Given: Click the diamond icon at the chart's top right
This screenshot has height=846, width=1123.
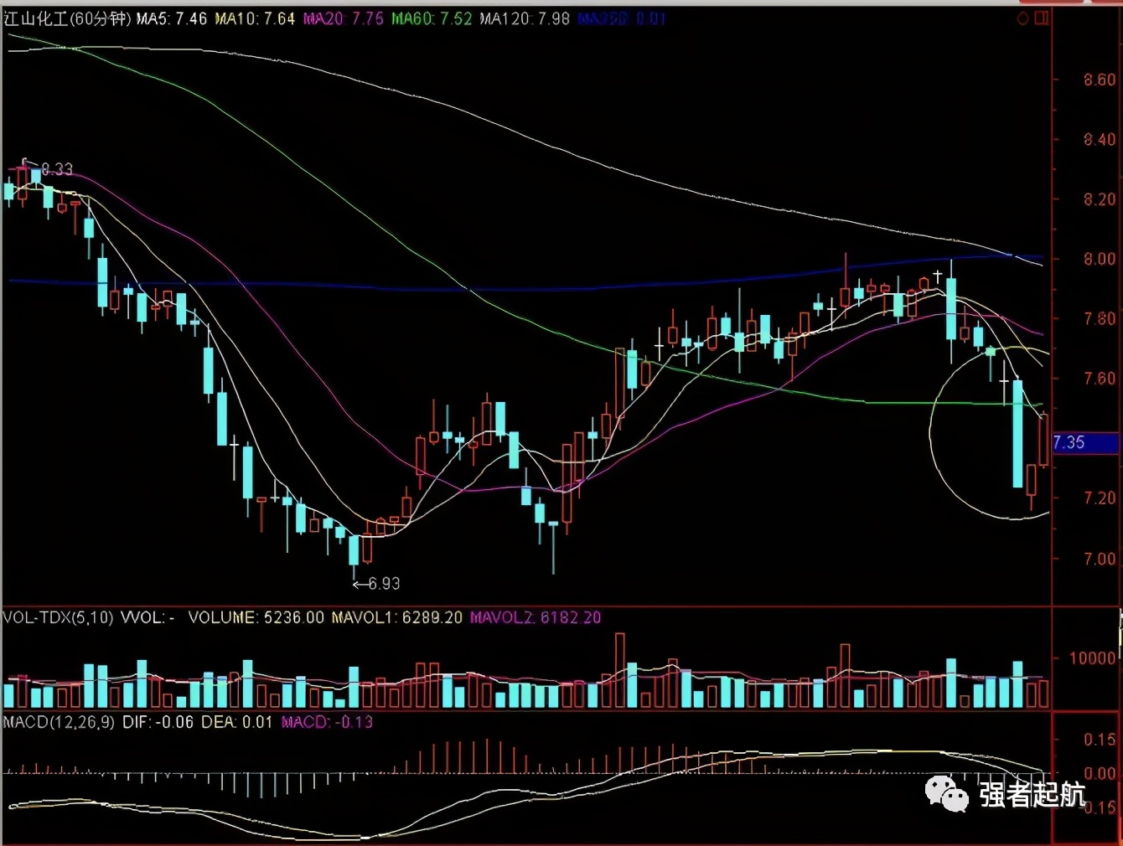Looking at the screenshot, I should (x=1022, y=18).
